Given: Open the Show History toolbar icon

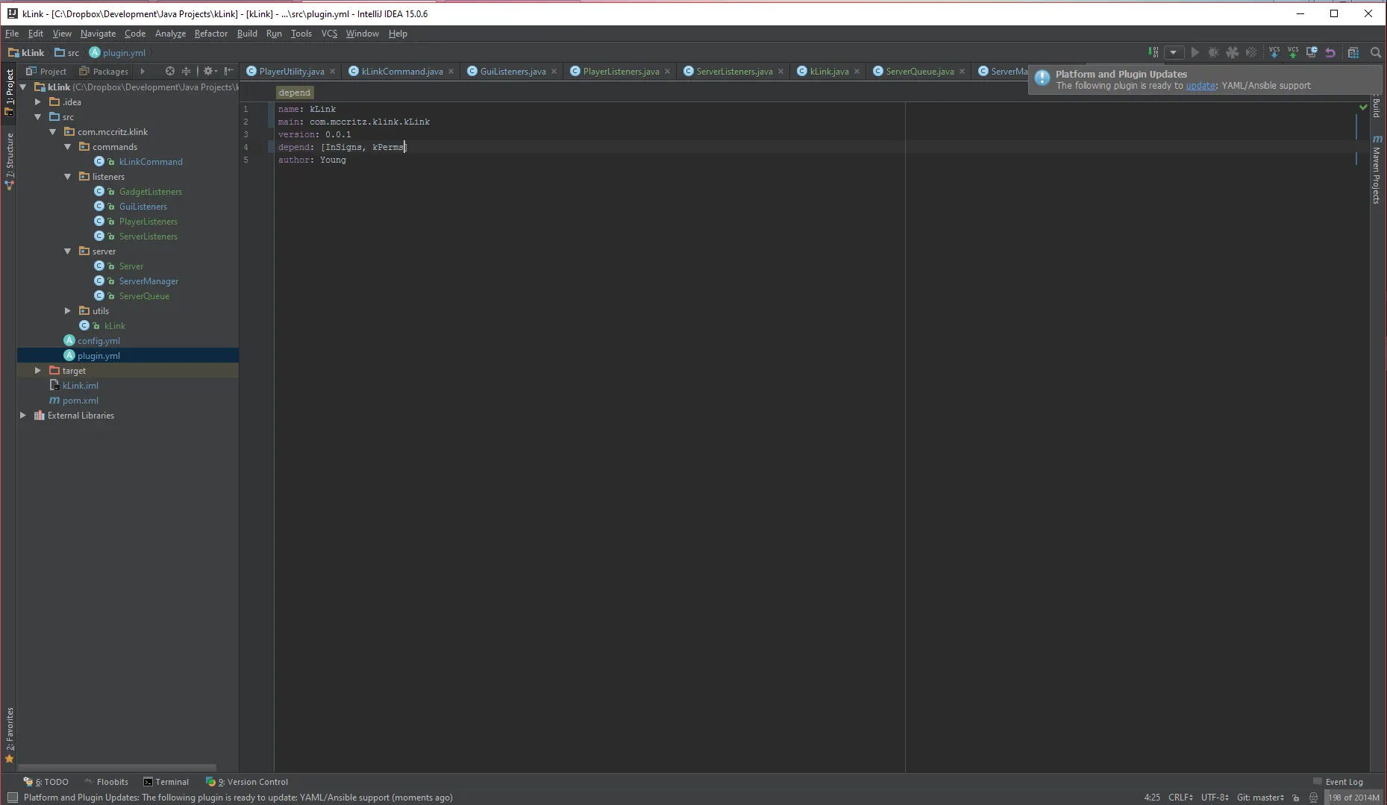Looking at the screenshot, I should (x=1312, y=52).
